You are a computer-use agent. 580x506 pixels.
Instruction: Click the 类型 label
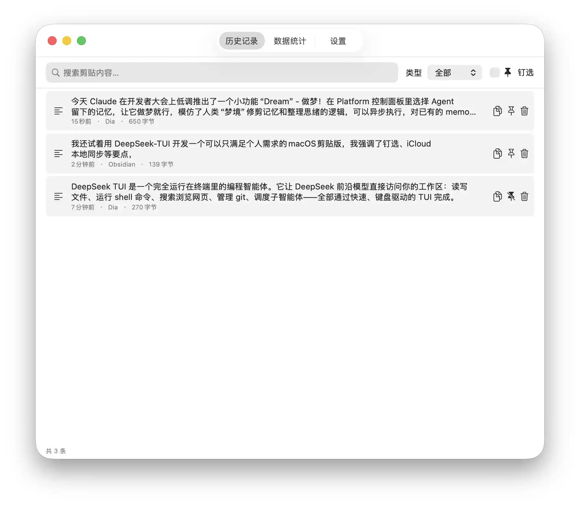click(x=414, y=73)
